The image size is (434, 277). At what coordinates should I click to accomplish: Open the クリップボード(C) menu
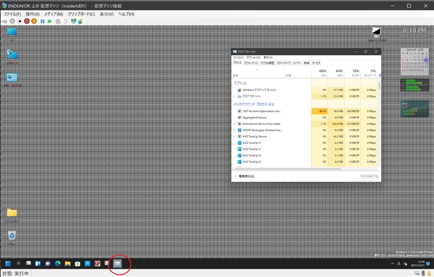tap(81, 14)
